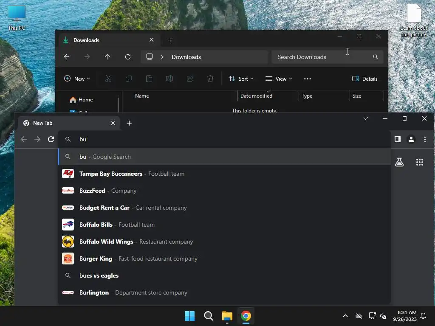
Task: Choose the Burlington suggestion
Action: coord(224,292)
